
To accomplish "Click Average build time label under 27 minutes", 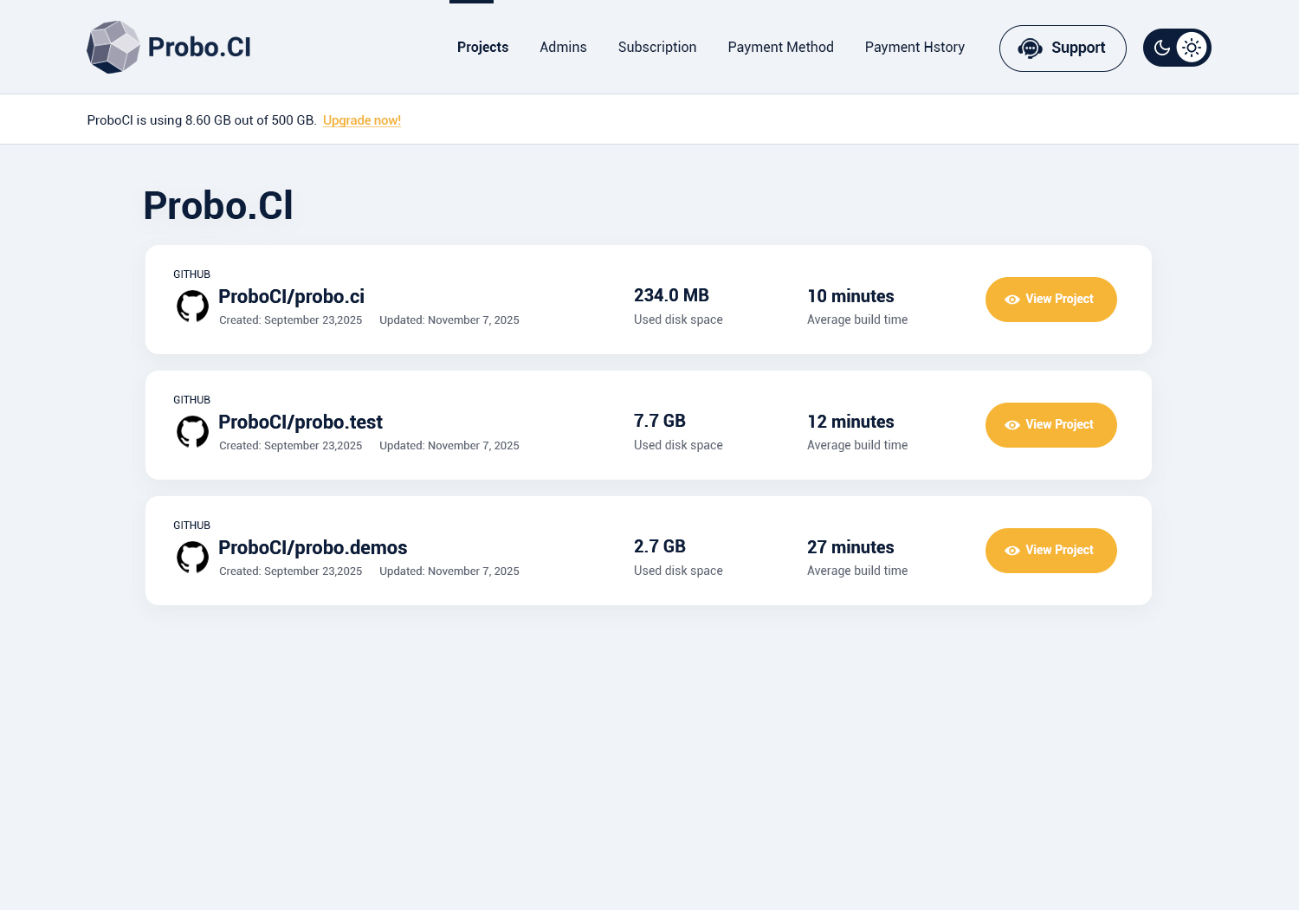I will (857, 571).
